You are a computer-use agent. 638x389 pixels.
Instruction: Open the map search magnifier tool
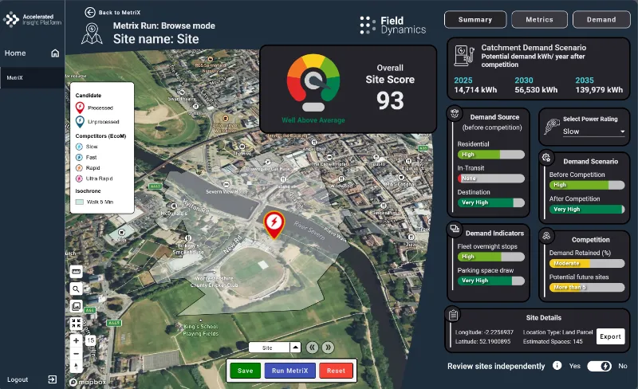point(76,289)
